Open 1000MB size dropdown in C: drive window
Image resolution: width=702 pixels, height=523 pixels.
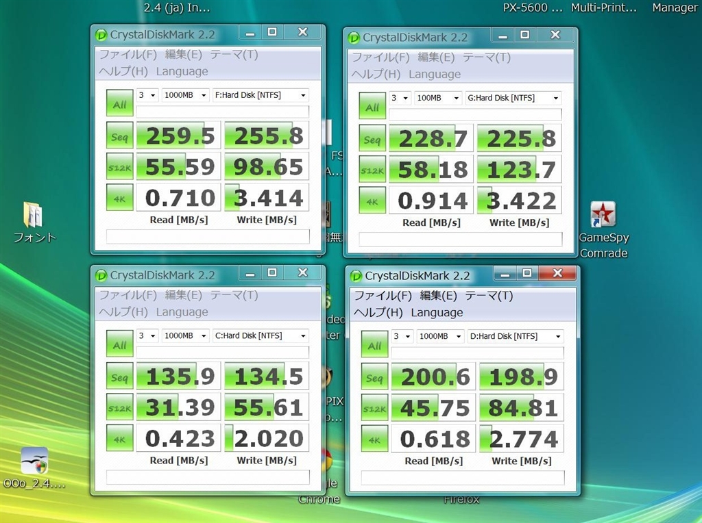click(x=185, y=335)
